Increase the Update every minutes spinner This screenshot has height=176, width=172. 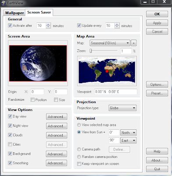pos(117,24)
